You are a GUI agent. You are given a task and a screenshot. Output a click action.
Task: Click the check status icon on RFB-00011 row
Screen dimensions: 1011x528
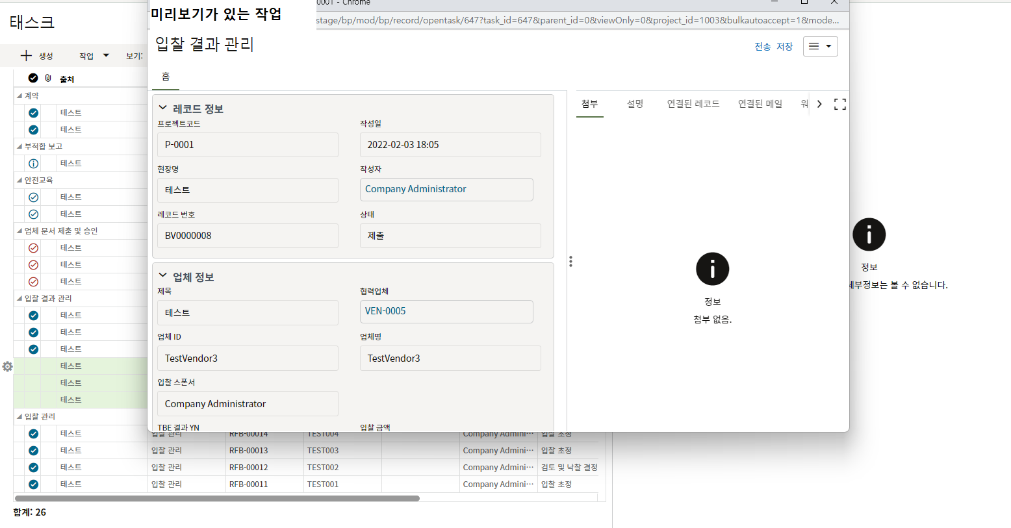pyautogui.click(x=33, y=484)
